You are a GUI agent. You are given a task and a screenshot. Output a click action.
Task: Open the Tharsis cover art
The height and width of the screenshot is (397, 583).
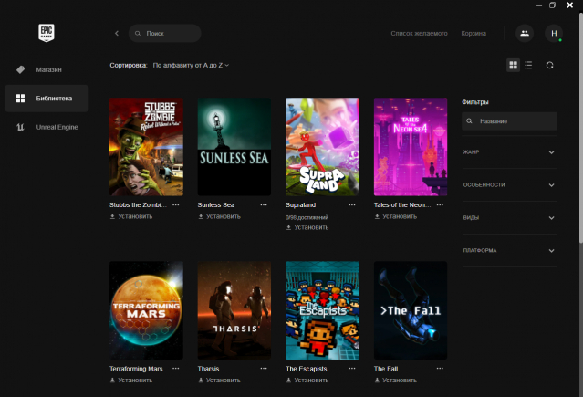(234, 310)
